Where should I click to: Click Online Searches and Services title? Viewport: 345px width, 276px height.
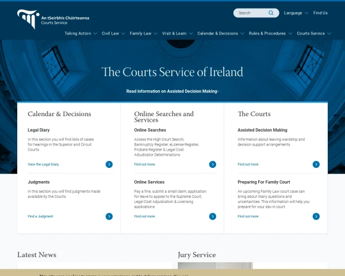(x=164, y=117)
